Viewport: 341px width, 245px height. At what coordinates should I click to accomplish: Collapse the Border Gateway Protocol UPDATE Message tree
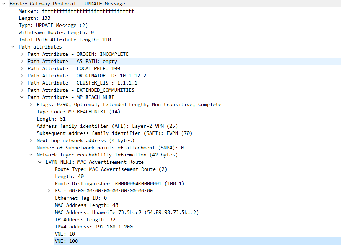(4, 4)
